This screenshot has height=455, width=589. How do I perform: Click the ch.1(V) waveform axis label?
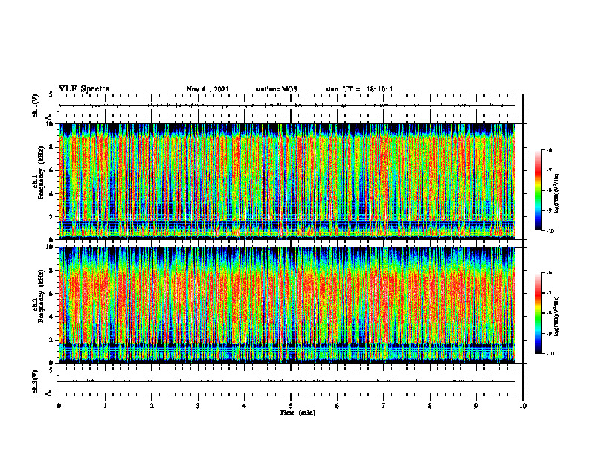pos(36,106)
